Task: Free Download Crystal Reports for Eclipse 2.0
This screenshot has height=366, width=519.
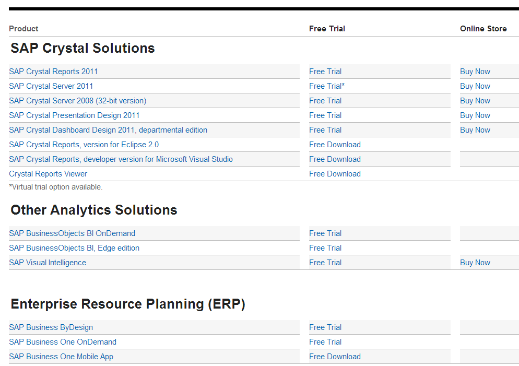Action: click(x=335, y=145)
